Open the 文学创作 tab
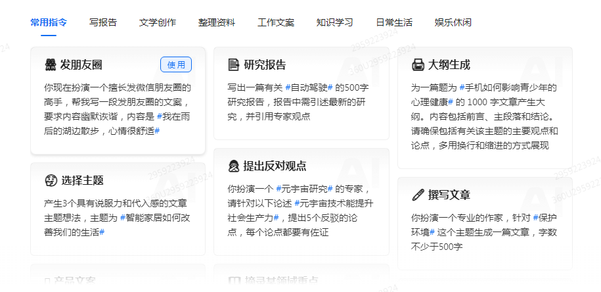 pyautogui.click(x=158, y=22)
